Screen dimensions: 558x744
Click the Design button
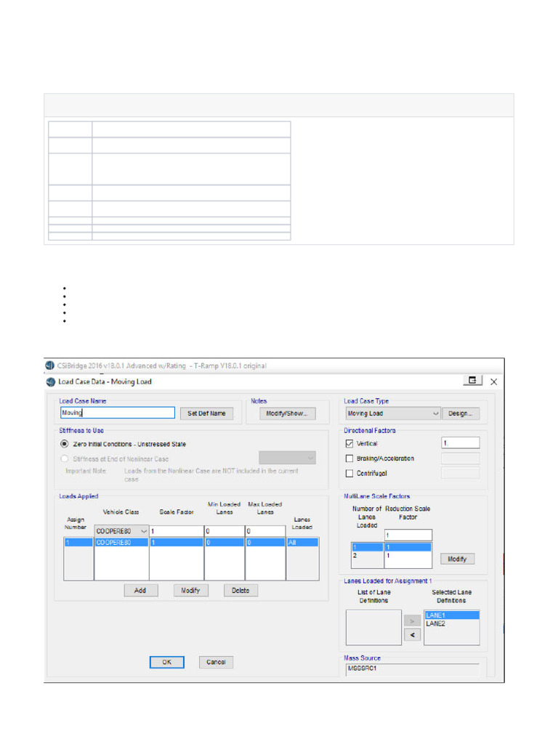[460, 413]
